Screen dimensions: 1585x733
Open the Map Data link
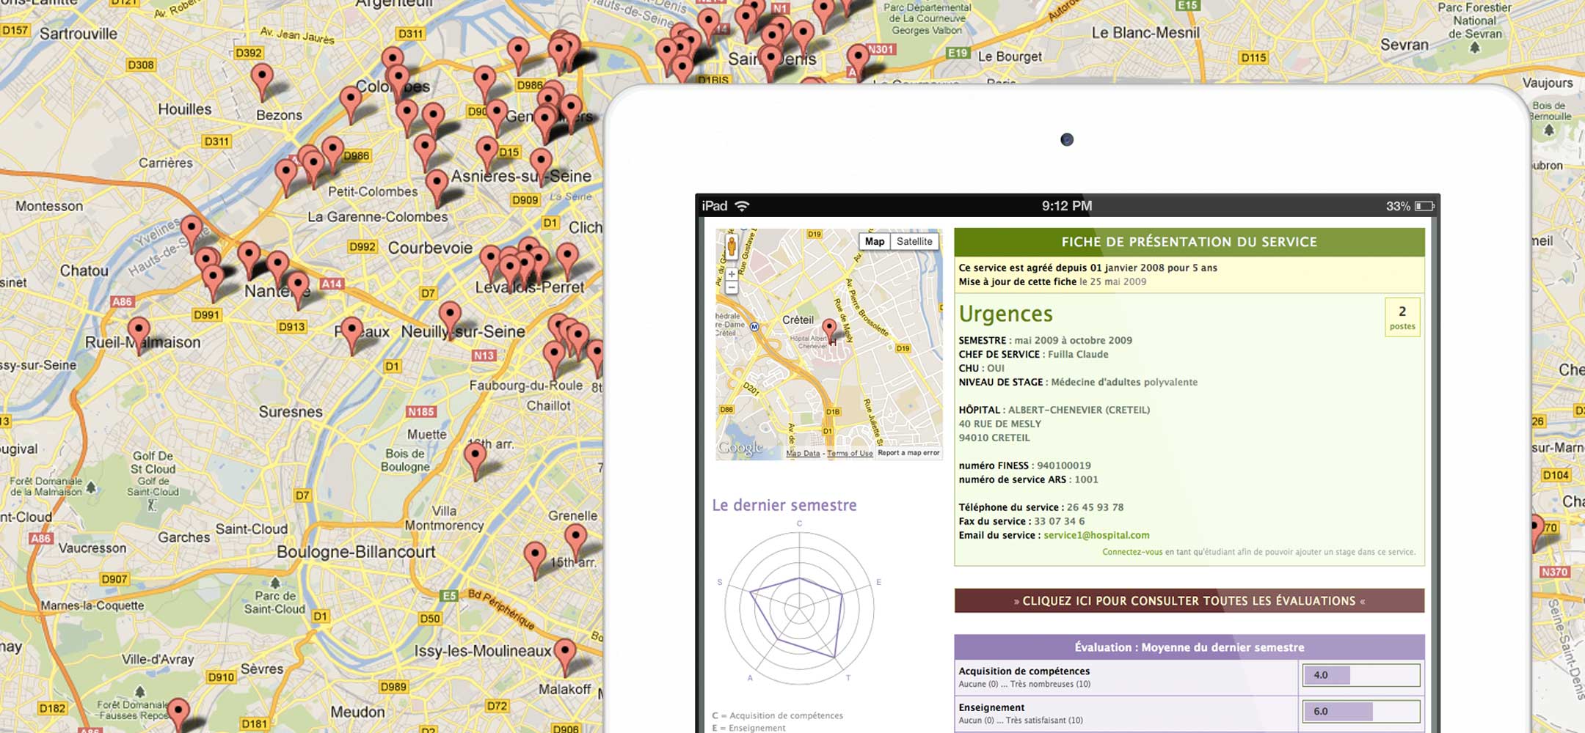(x=803, y=453)
